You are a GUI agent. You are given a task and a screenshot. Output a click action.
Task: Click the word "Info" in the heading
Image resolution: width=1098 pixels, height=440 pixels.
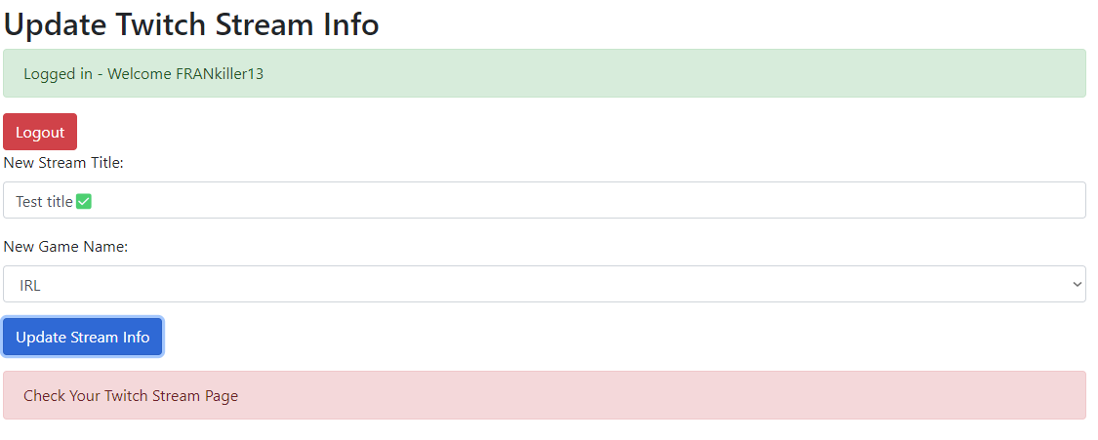[351, 24]
